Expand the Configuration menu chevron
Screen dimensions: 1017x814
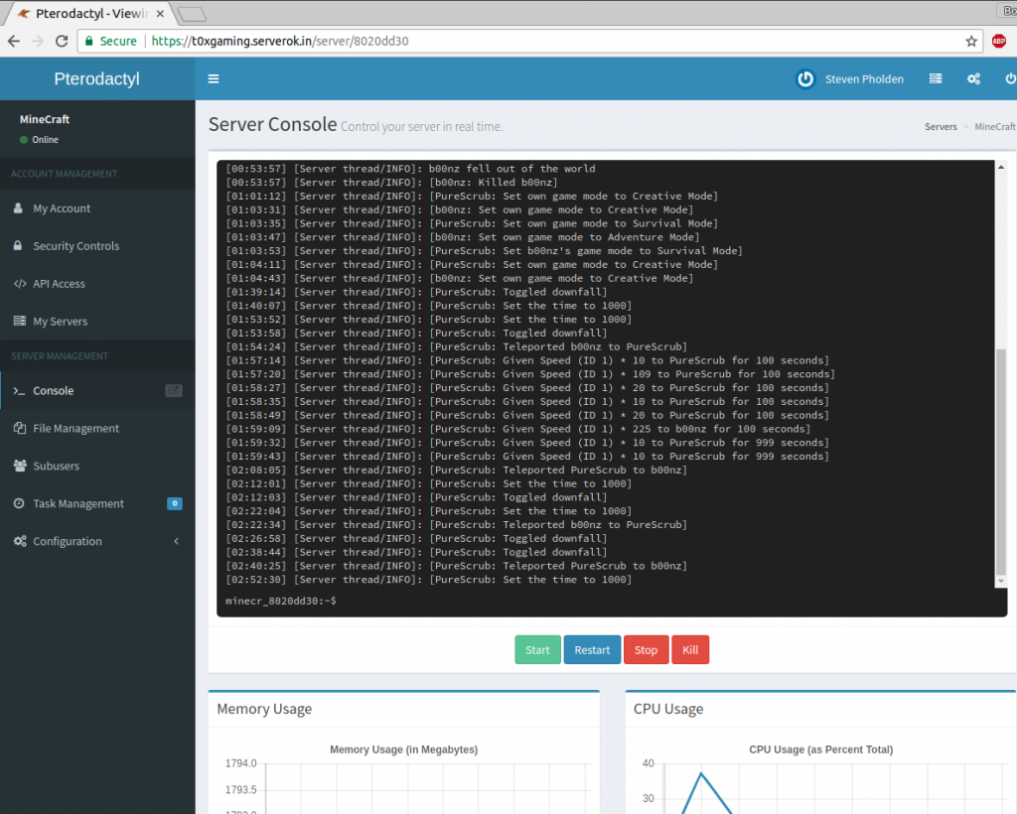tap(177, 541)
